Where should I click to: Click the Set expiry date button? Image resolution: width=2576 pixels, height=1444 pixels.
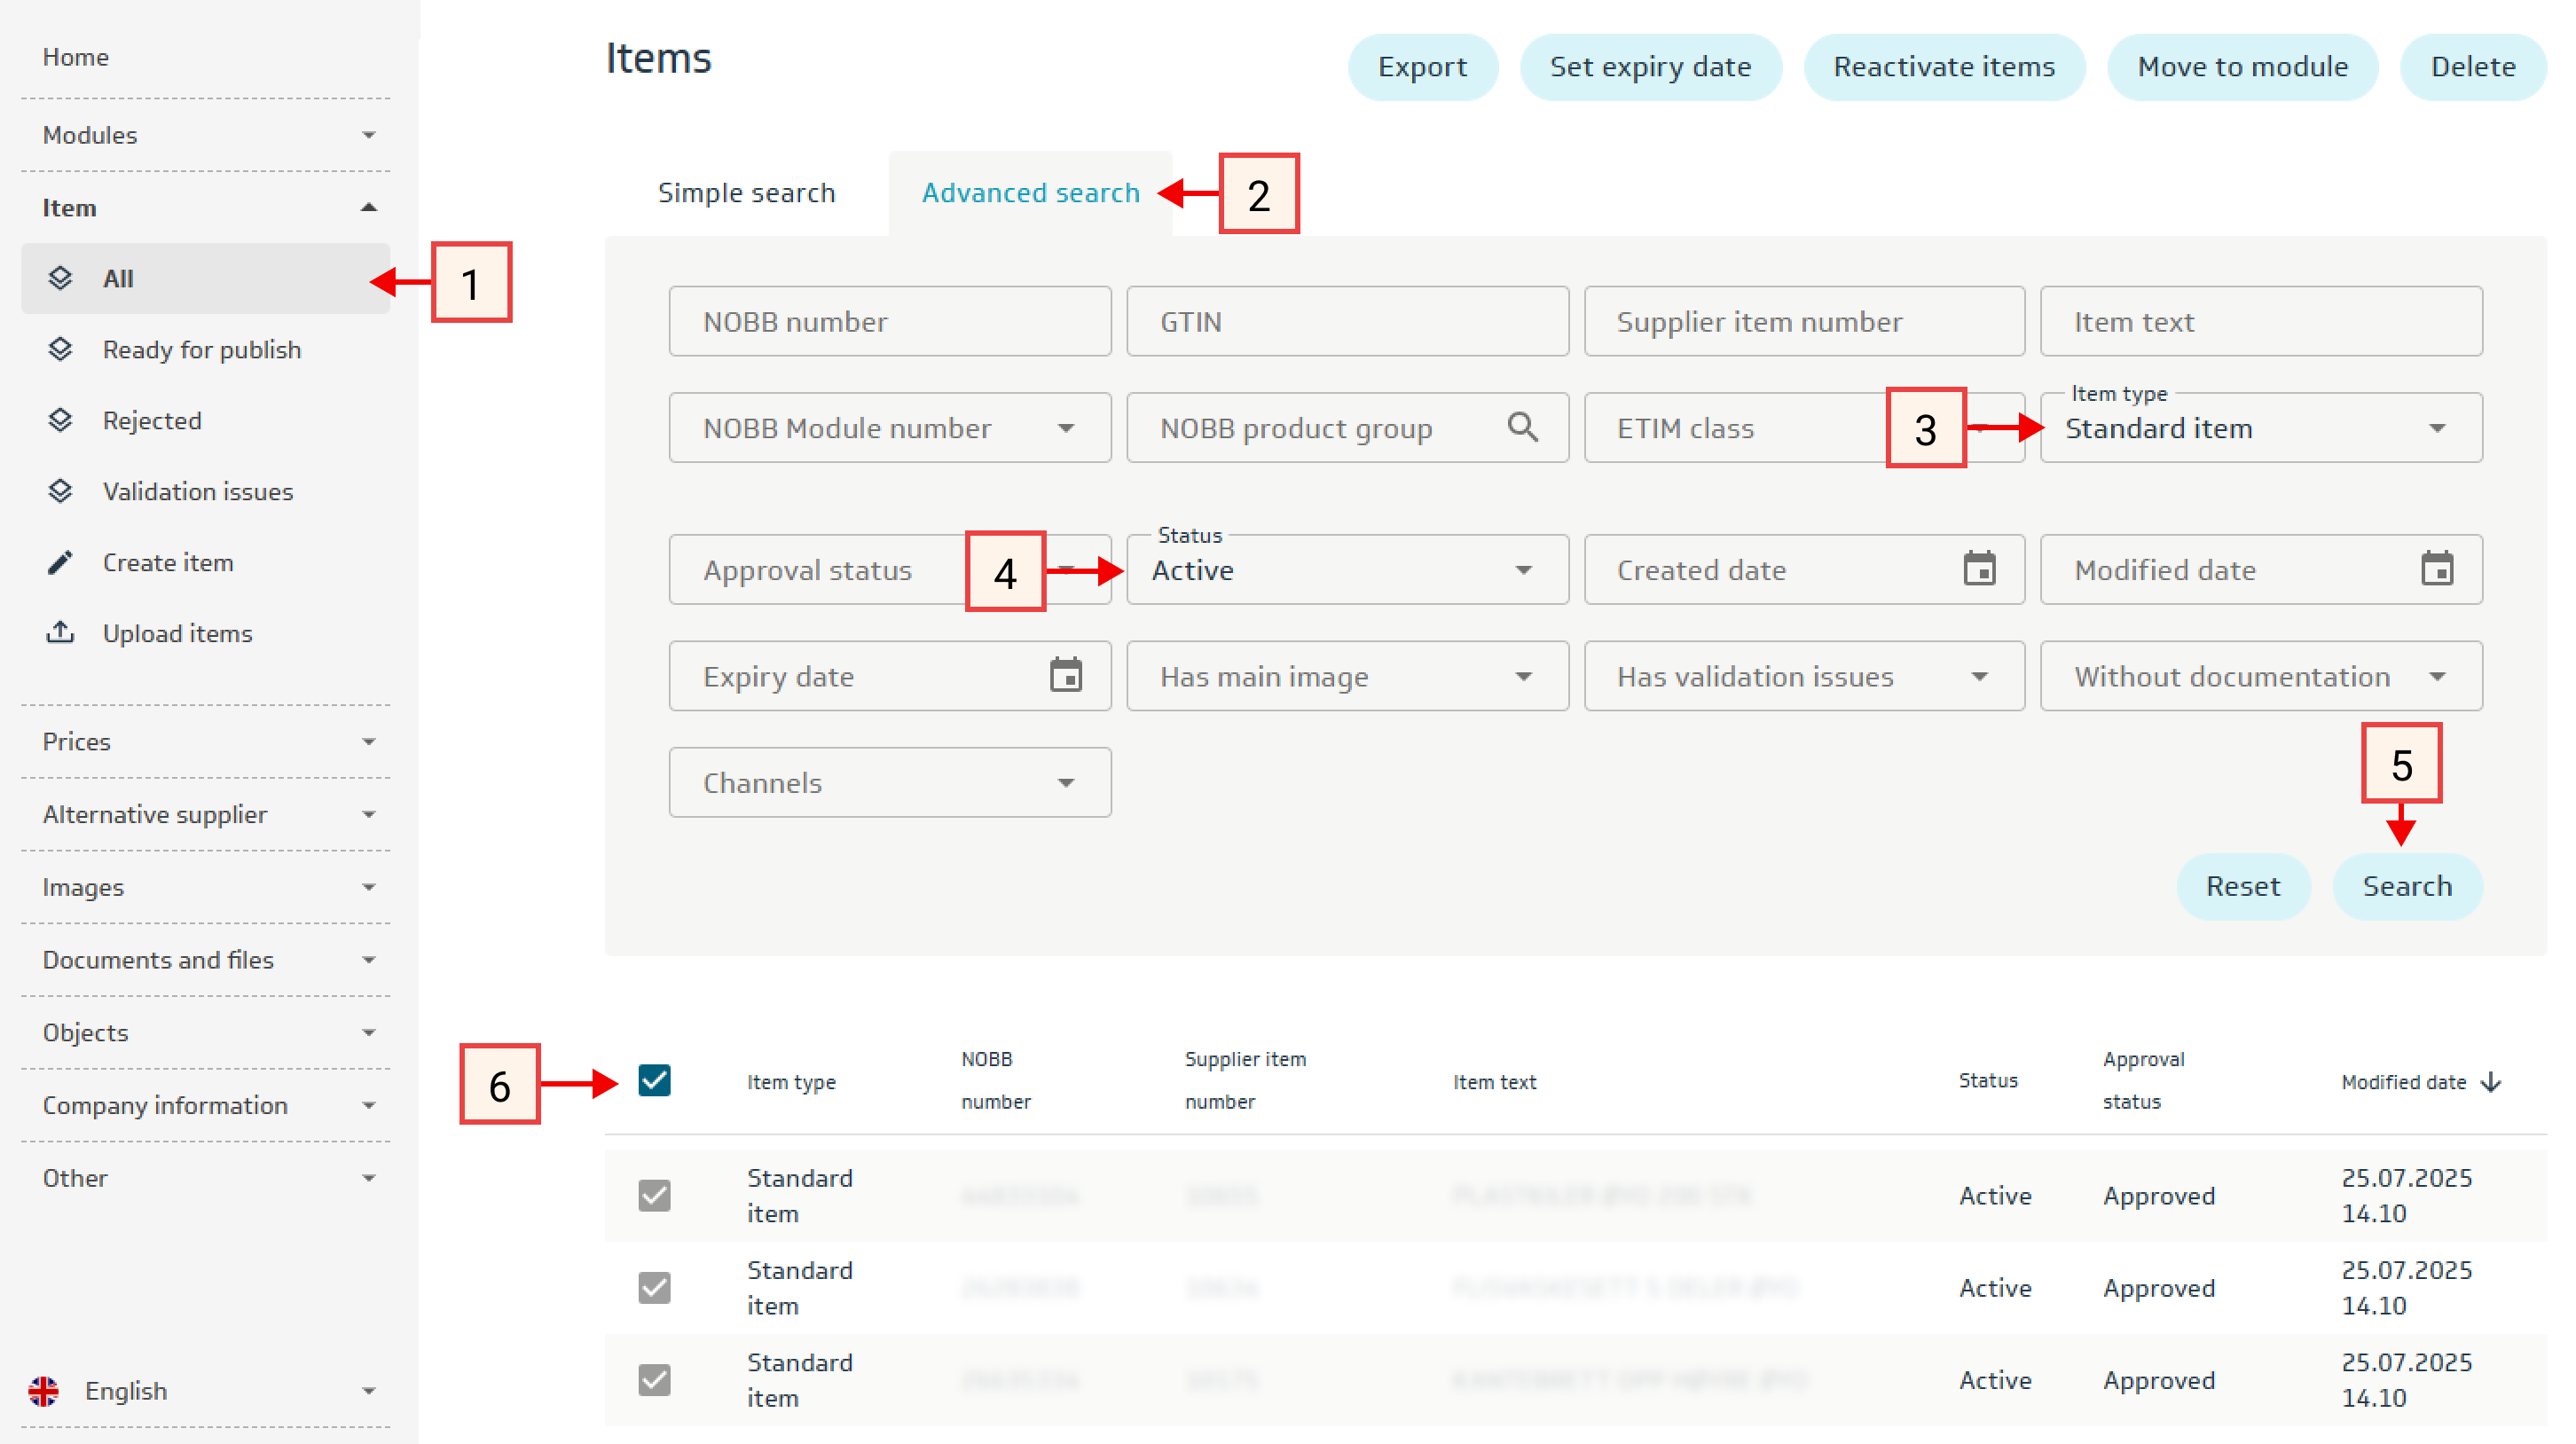tap(1650, 67)
